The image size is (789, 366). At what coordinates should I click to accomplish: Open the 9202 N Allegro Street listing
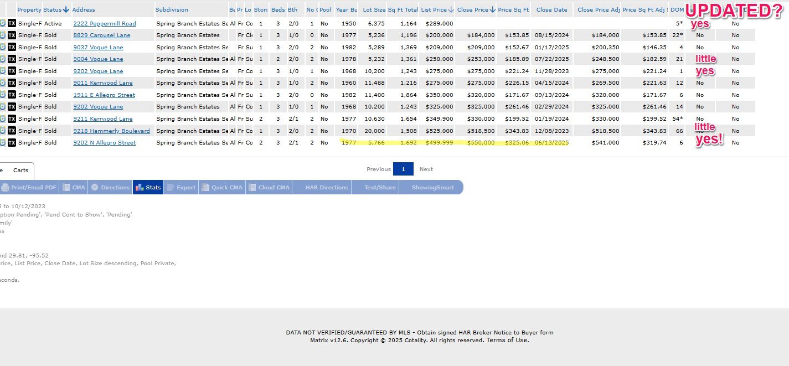pyautogui.click(x=104, y=143)
